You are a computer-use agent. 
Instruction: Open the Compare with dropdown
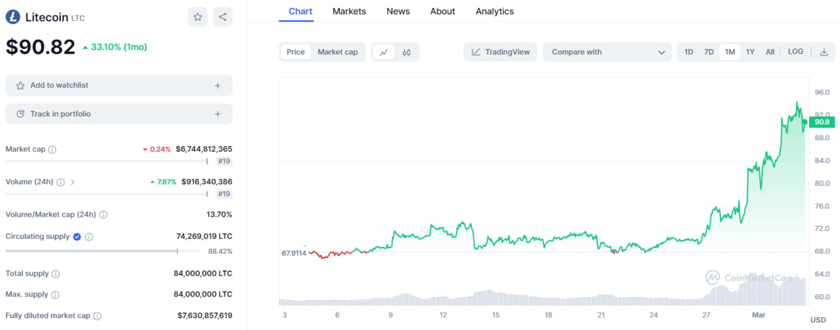tap(607, 52)
